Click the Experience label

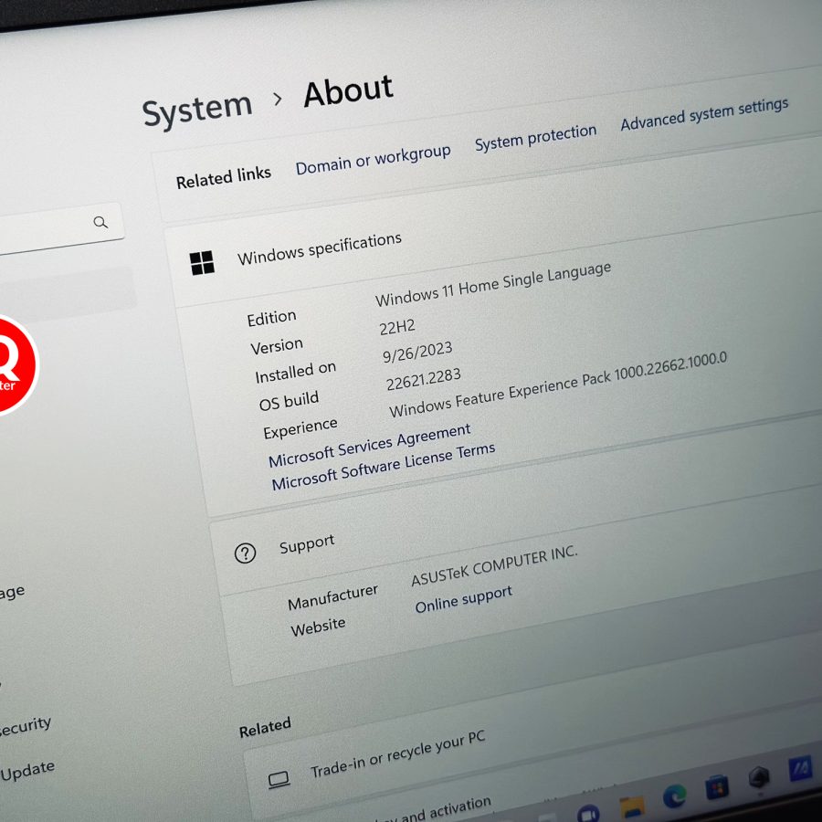pos(300,429)
